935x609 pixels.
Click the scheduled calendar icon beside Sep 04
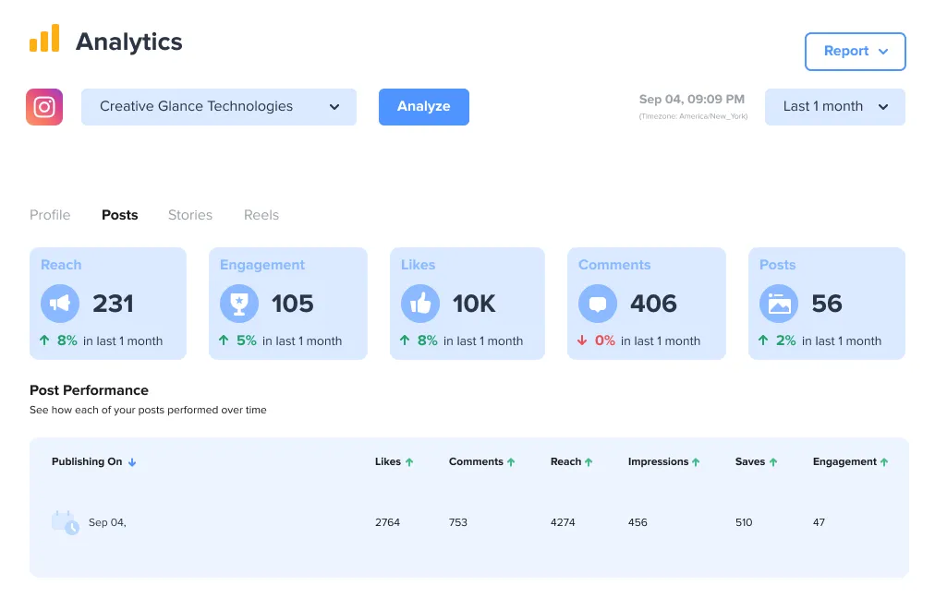pyautogui.click(x=66, y=522)
